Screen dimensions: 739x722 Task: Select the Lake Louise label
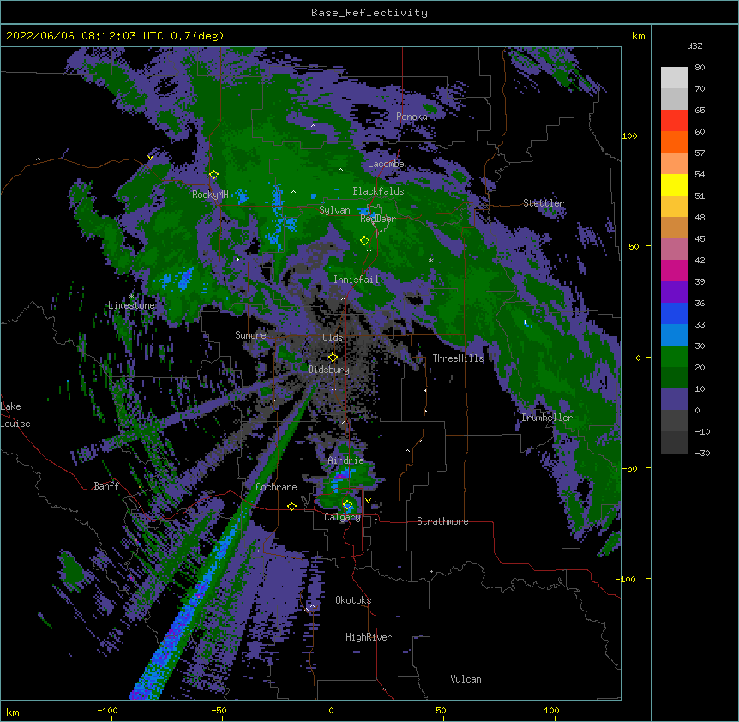tap(15, 415)
